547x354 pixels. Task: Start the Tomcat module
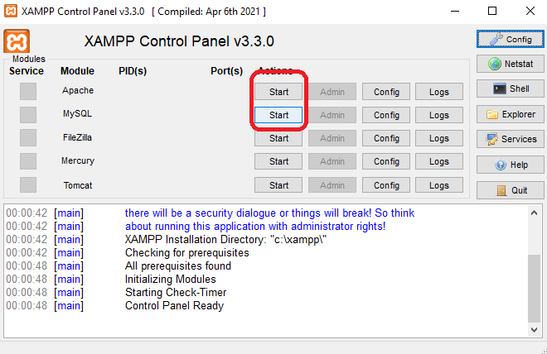click(278, 185)
